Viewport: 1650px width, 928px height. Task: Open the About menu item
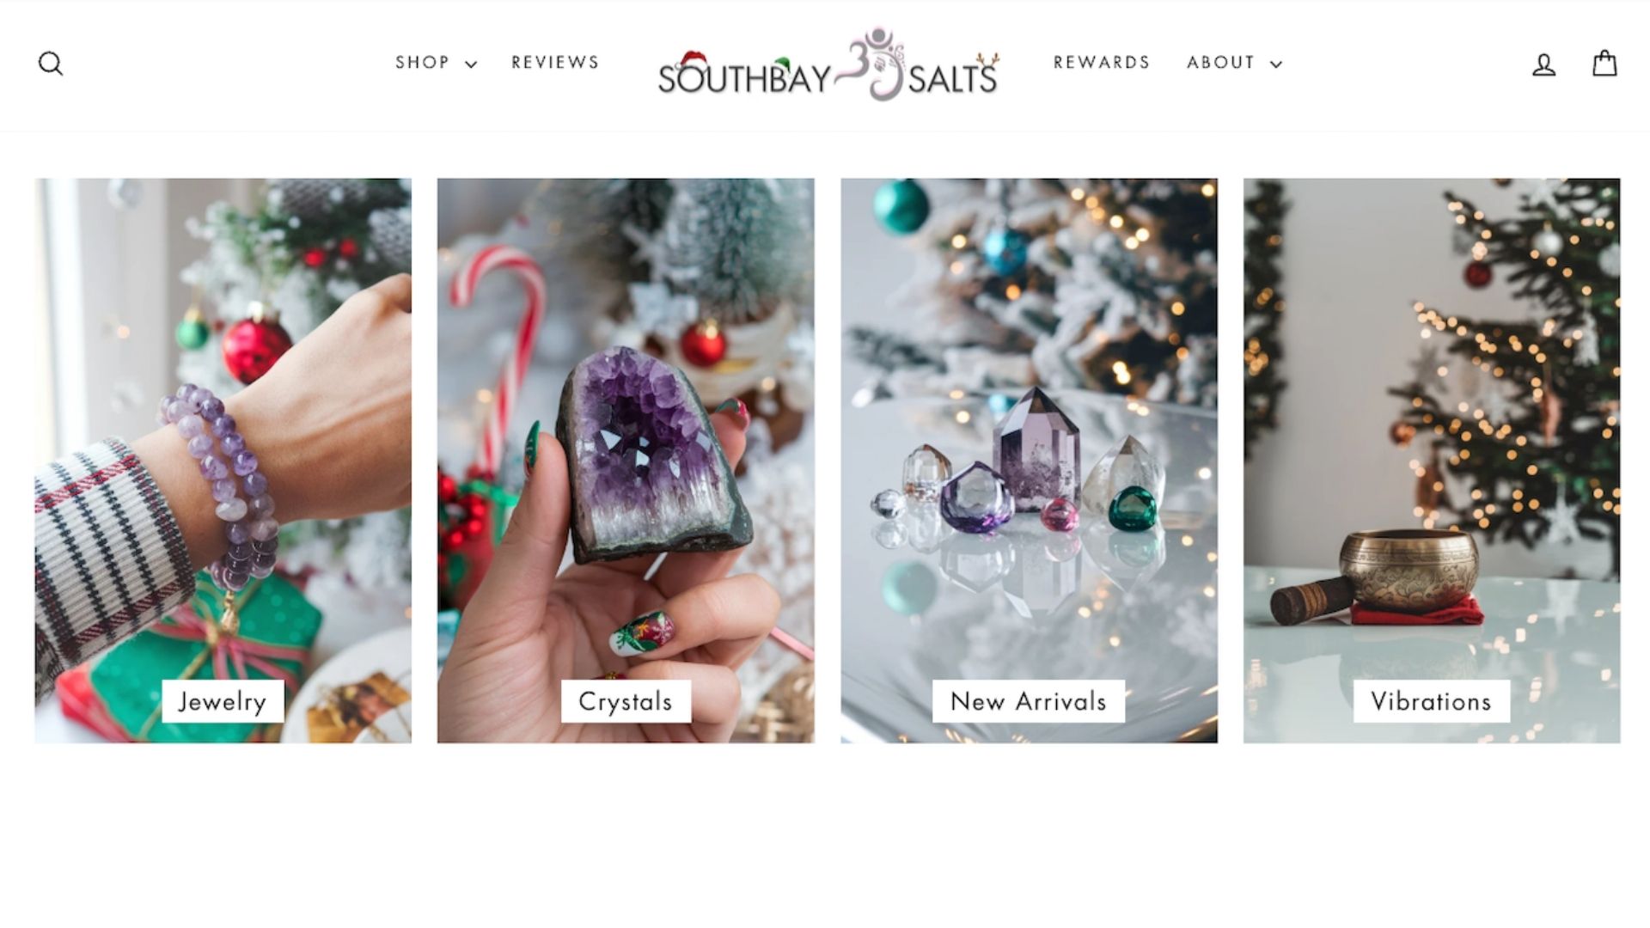click(1220, 63)
